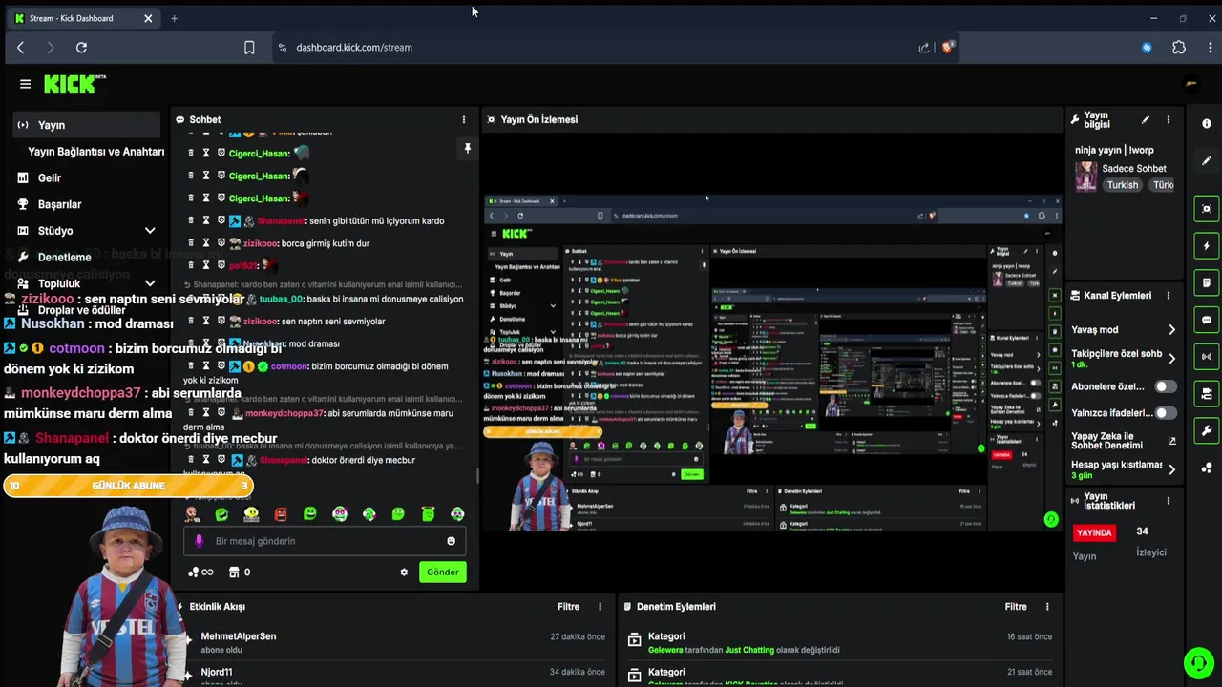Open Sohbet panel three-dot menu
Image resolution: width=1222 pixels, height=687 pixels.
464,120
